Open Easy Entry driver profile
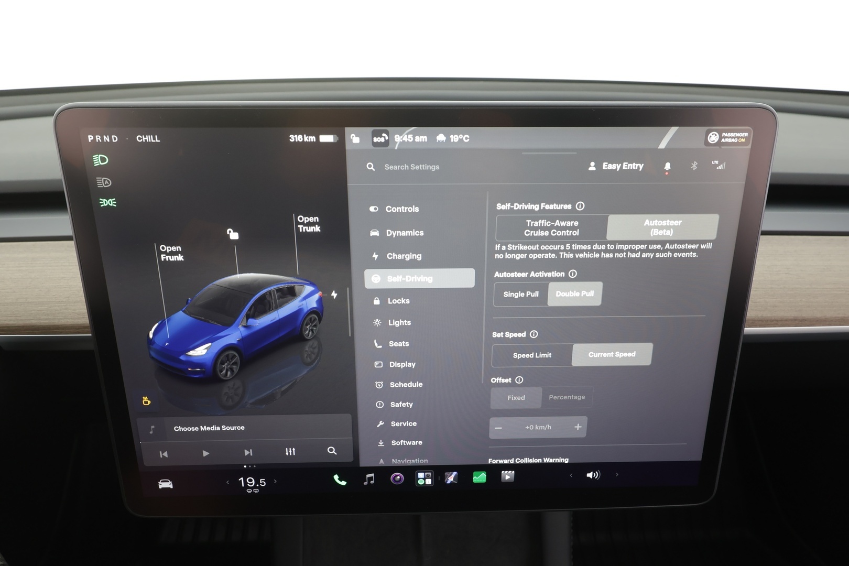This screenshot has height=566, width=849. point(616,166)
